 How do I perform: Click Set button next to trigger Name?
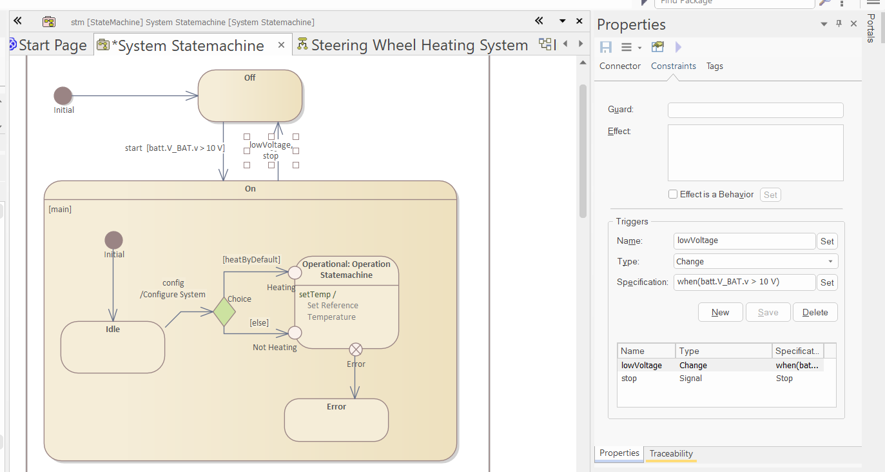827,241
